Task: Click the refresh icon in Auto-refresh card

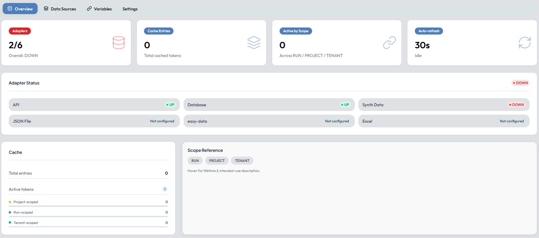Action: 525,43
